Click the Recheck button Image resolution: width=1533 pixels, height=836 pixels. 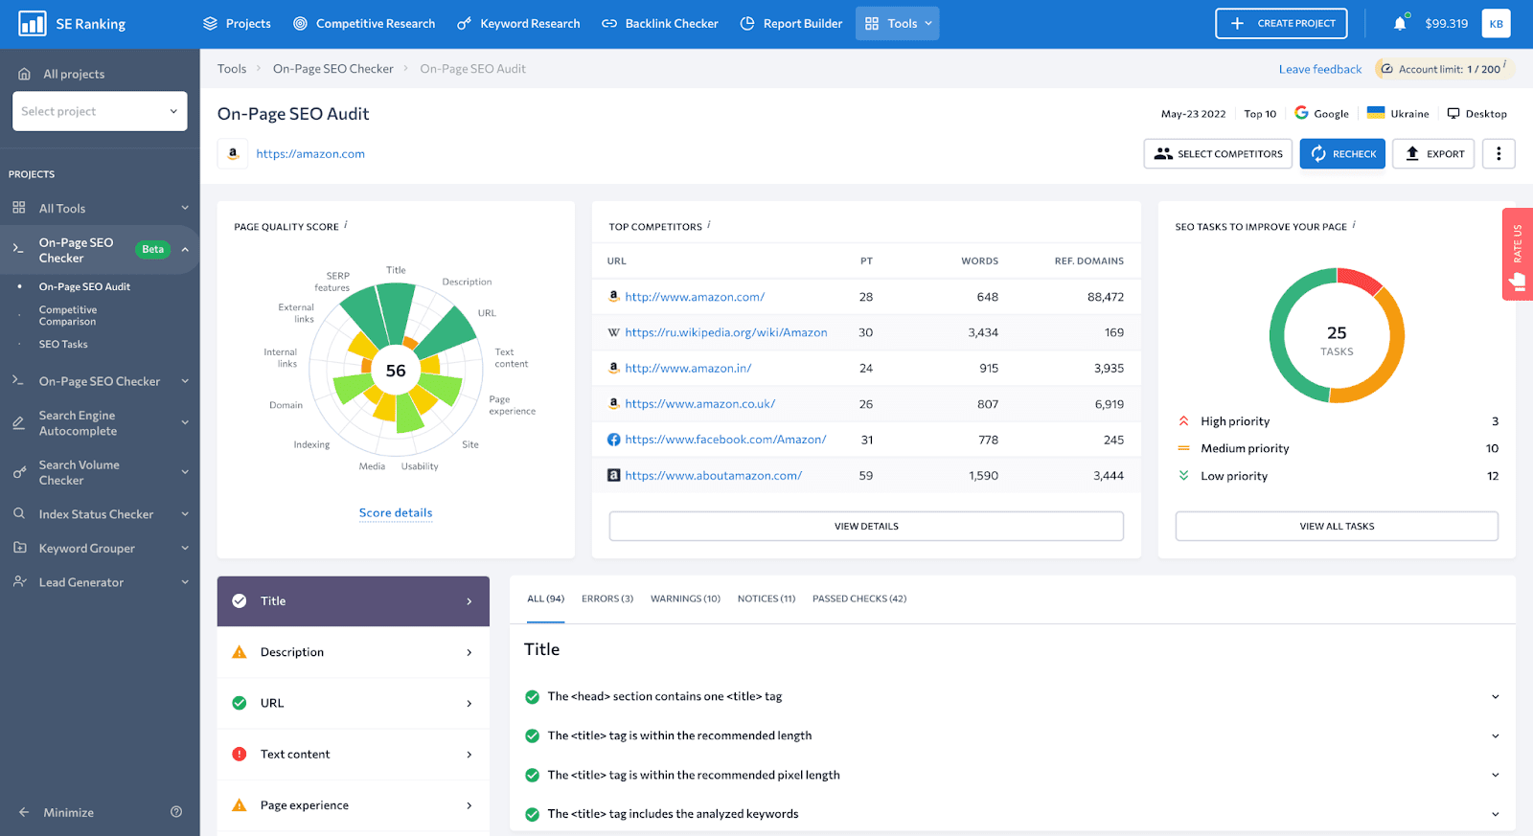pyautogui.click(x=1342, y=153)
